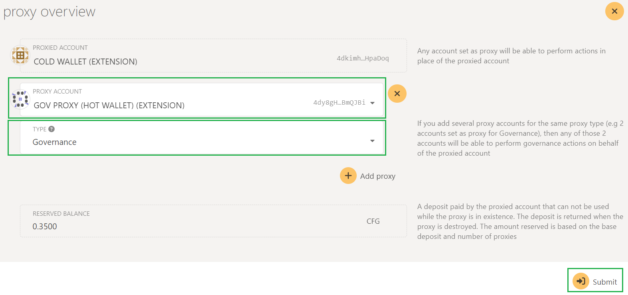Click the 4dkimh…HpaDoq address
The image size is (628, 295).
[x=362, y=59]
